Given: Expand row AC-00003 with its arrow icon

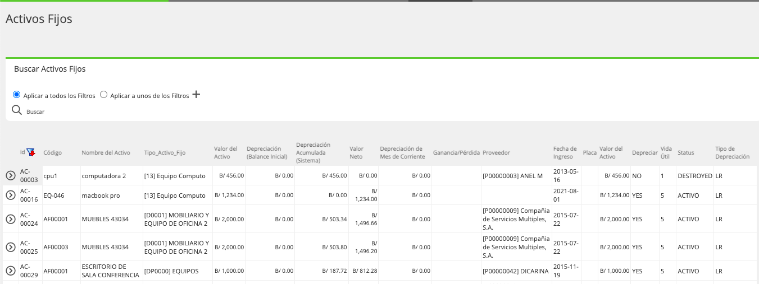Looking at the screenshot, I should point(10,175).
